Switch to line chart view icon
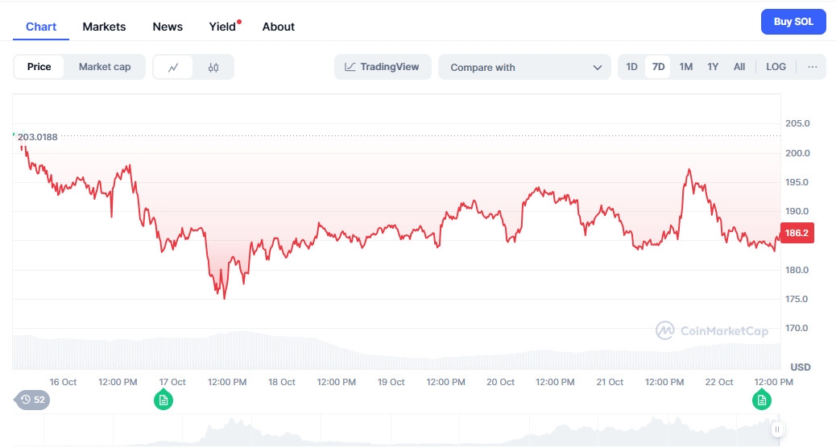This screenshot has width=836, height=448. [173, 67]
